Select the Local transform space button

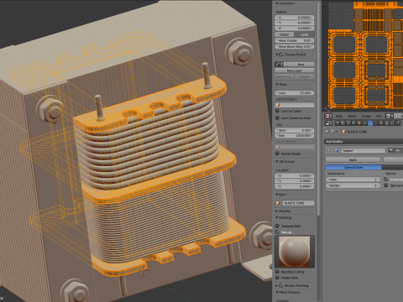(304, 34)
